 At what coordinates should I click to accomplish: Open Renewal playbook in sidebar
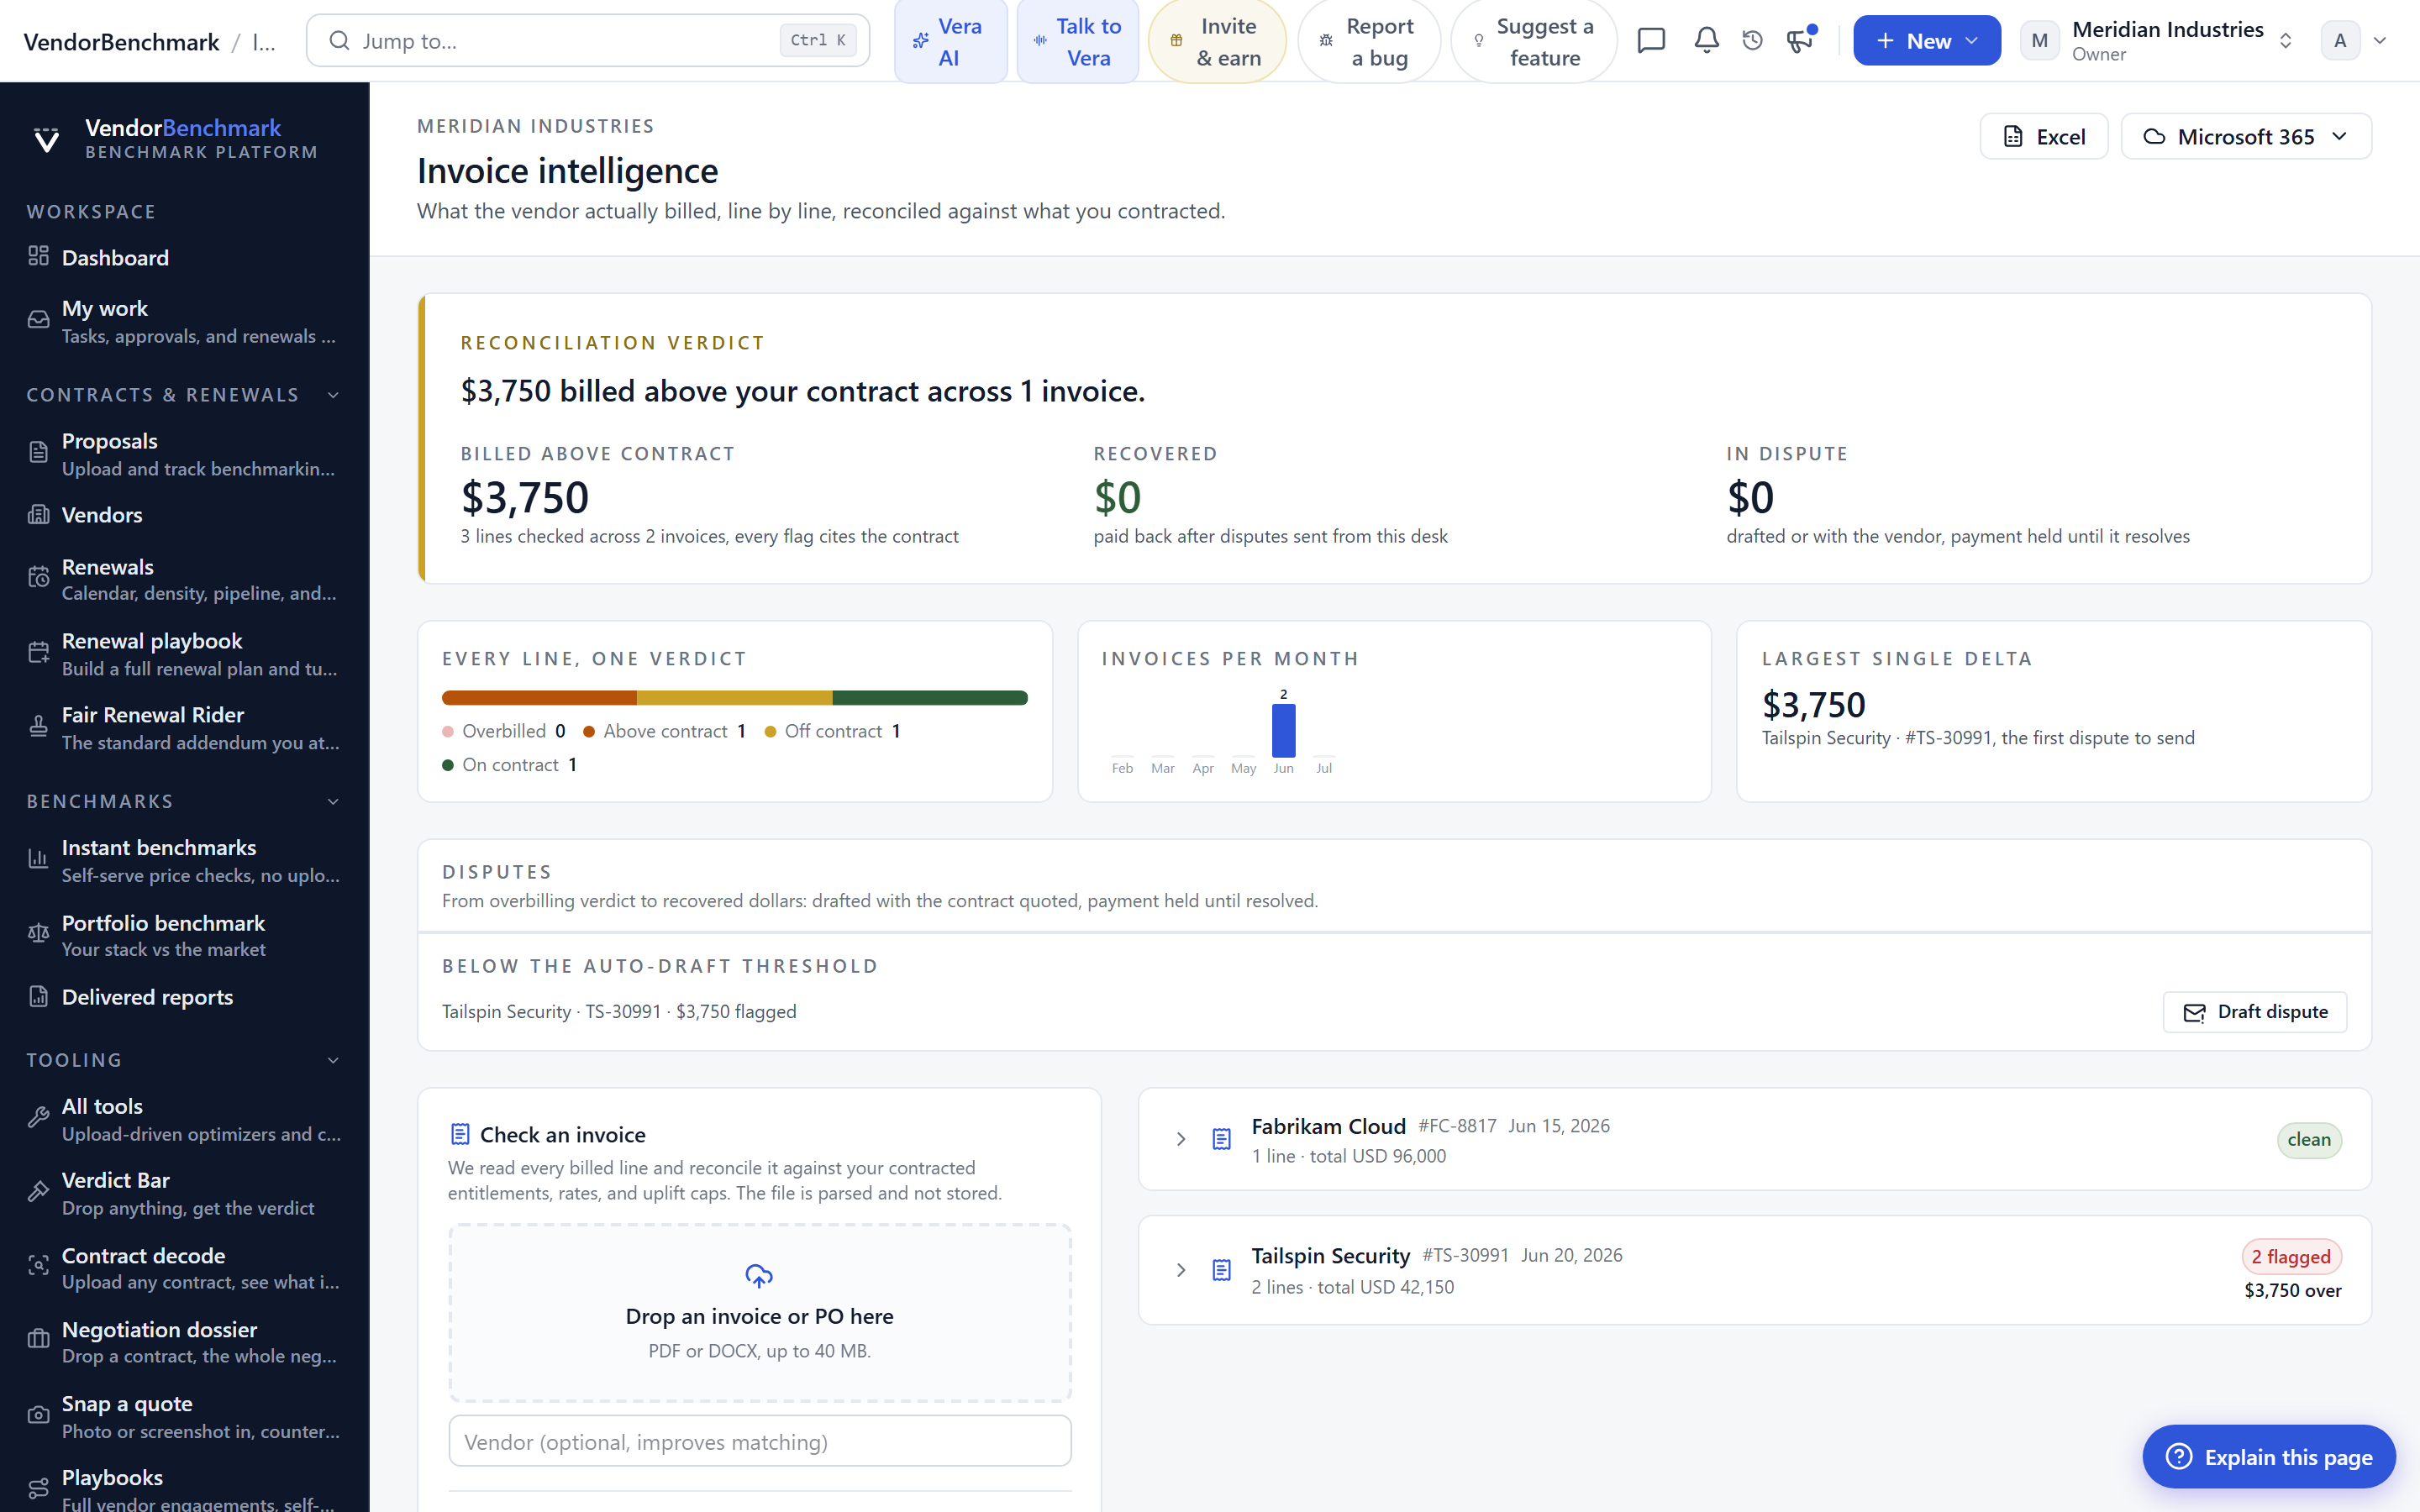(185, 654)
